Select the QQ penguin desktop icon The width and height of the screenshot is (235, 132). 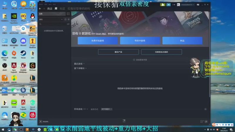pos(33,17)
